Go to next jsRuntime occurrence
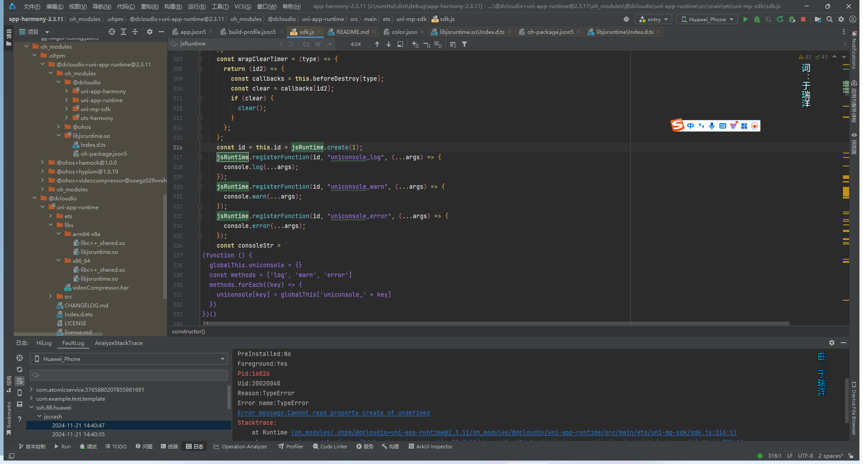This screenshot has width=863, height=464. 389,44
